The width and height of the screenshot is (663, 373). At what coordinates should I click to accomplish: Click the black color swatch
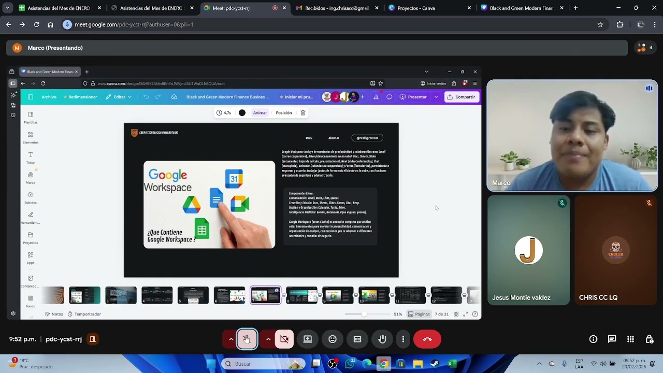242,112
